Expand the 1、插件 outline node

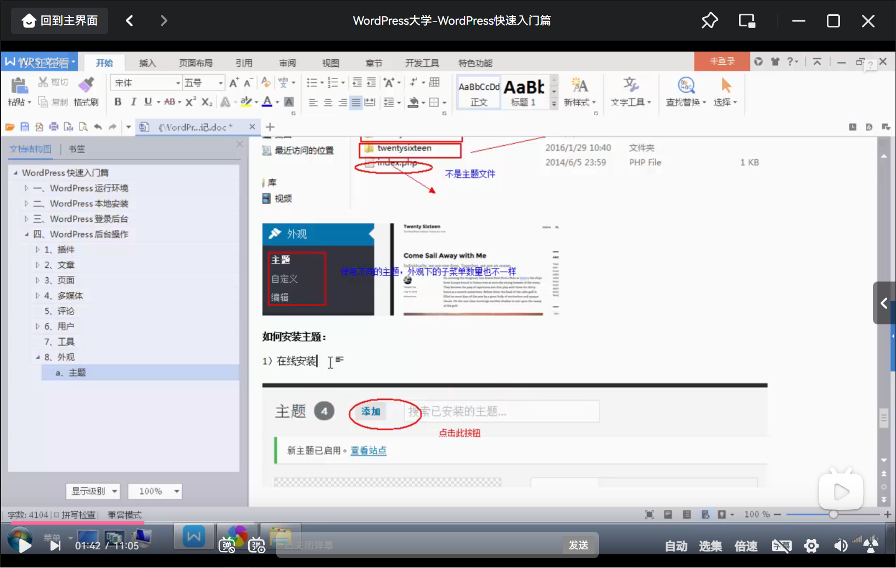pos(37,250)
